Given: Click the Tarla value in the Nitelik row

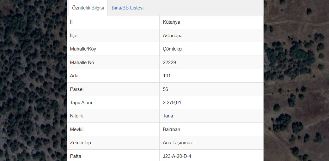Looking at the screenshot, I should 168,116.
